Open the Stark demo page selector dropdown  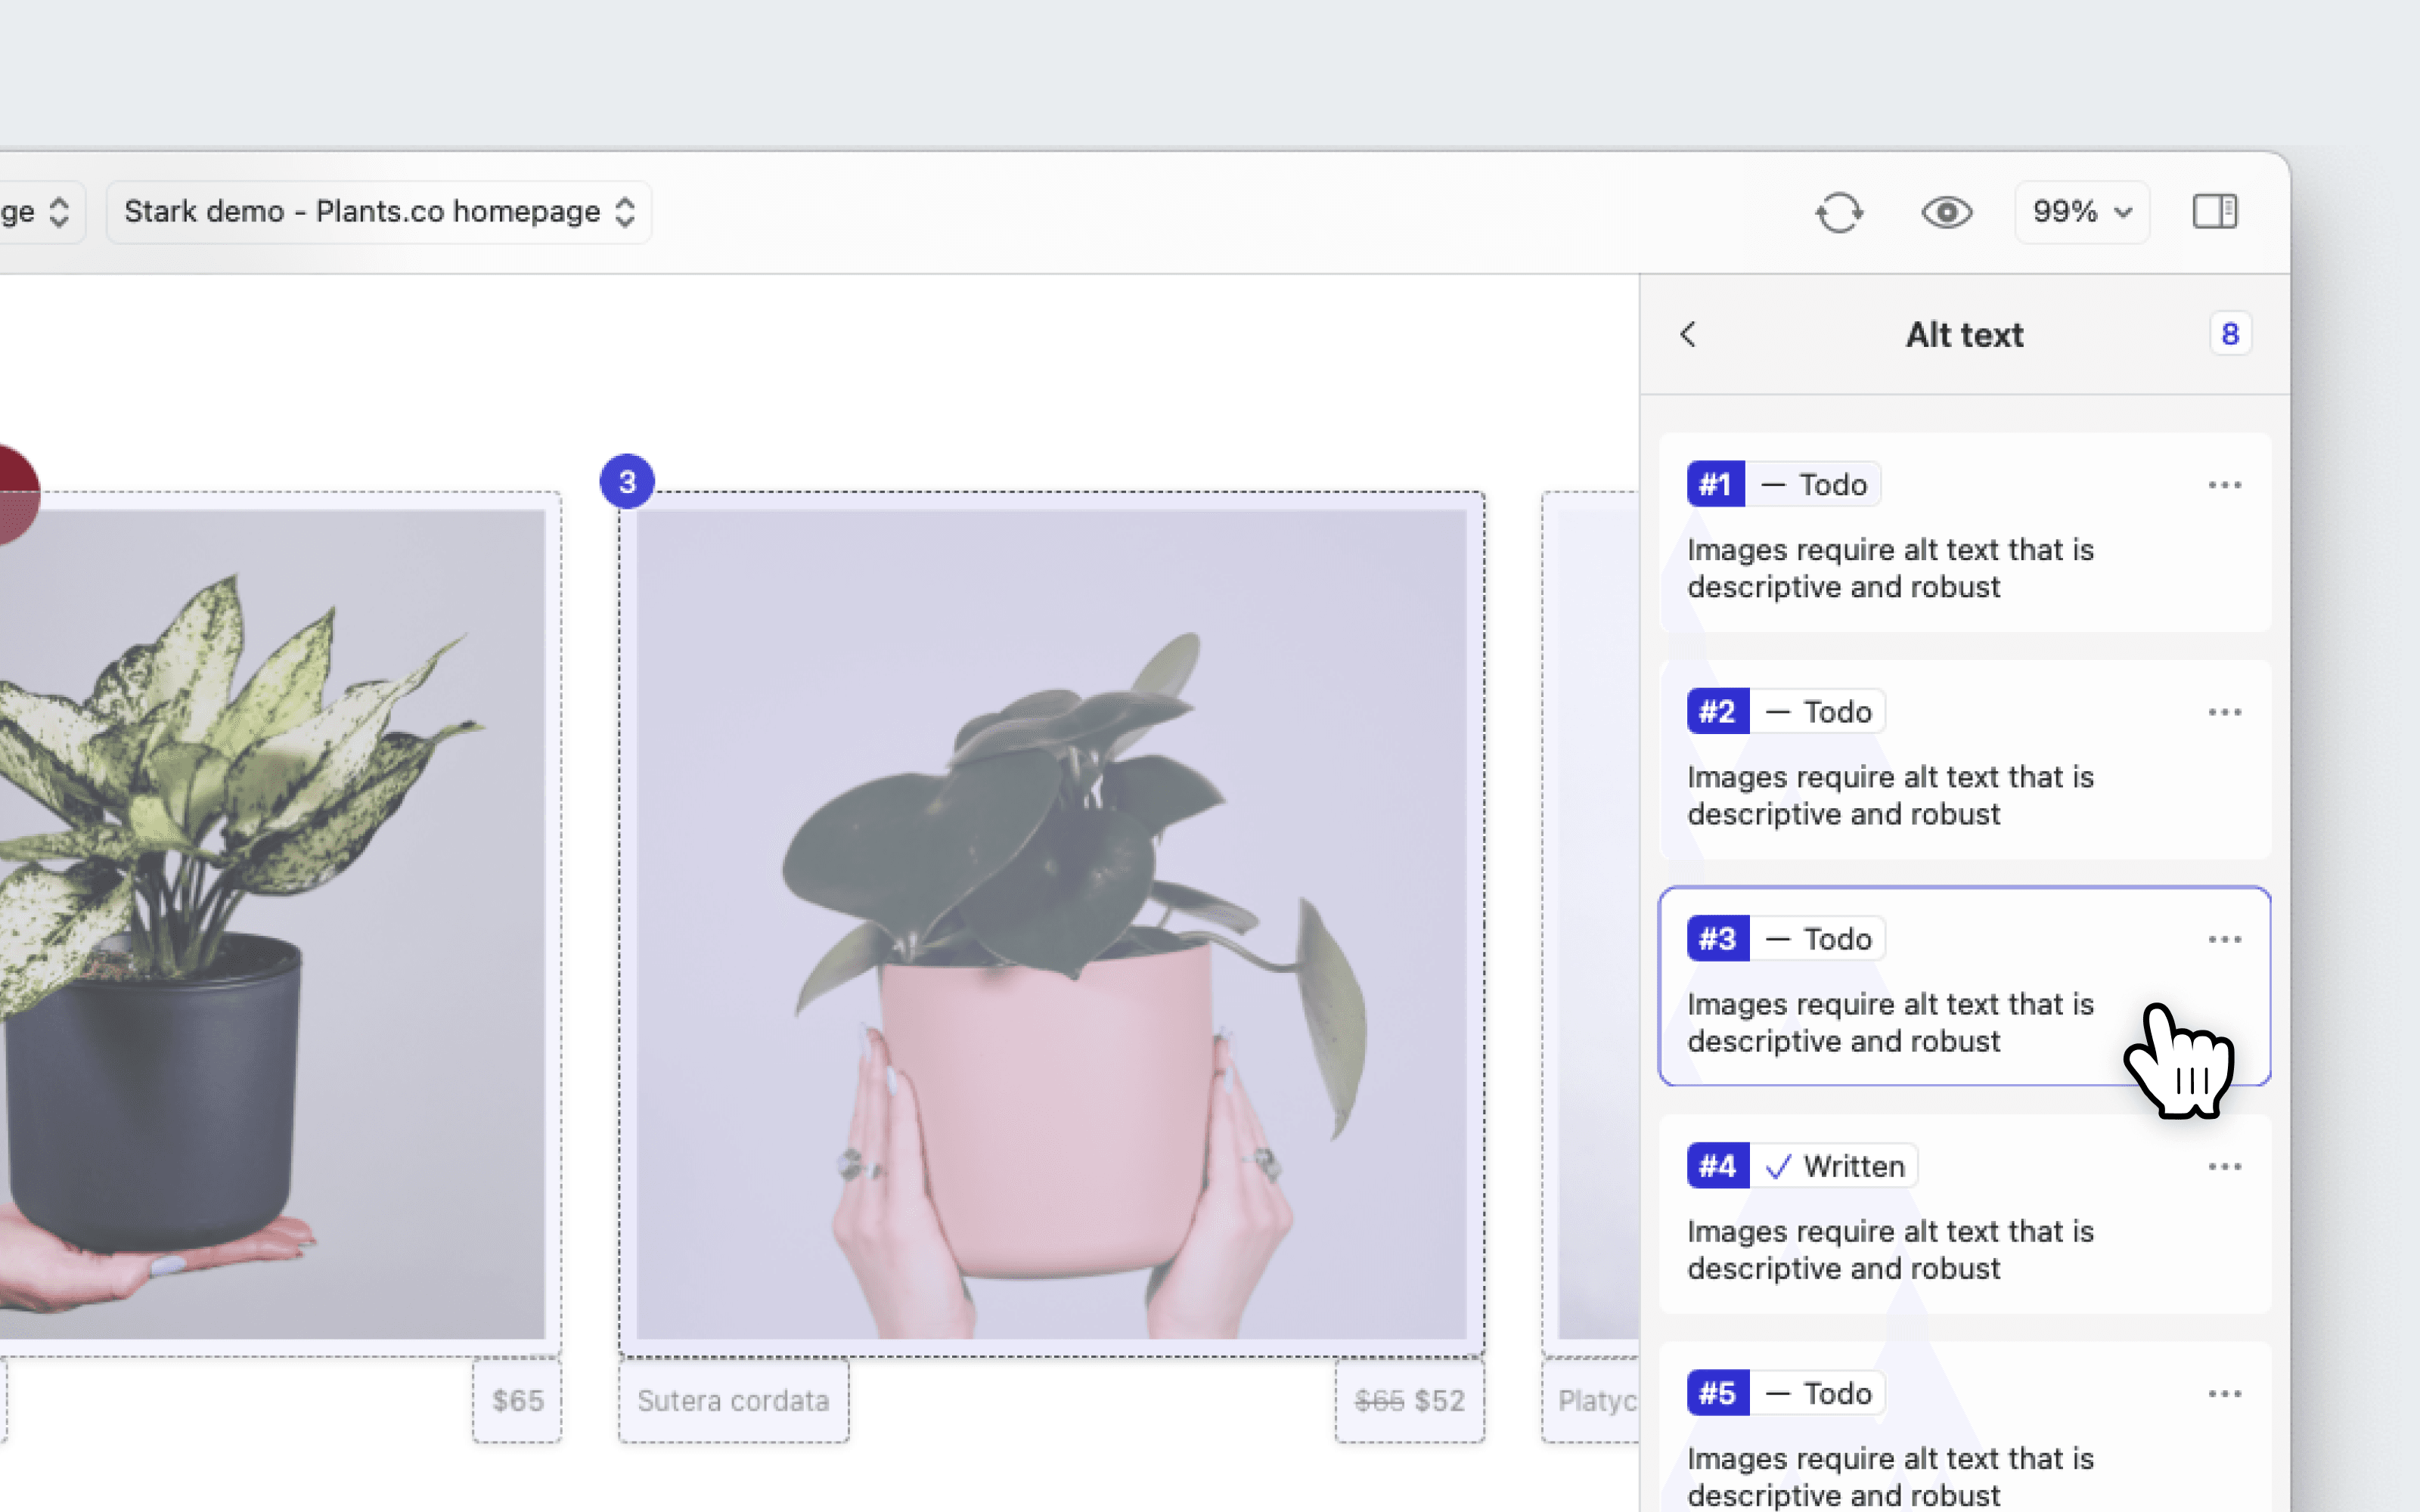[379, 212]
